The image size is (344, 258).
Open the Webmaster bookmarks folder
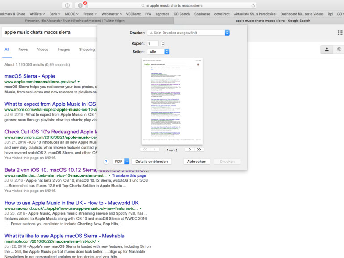point(111,14)
